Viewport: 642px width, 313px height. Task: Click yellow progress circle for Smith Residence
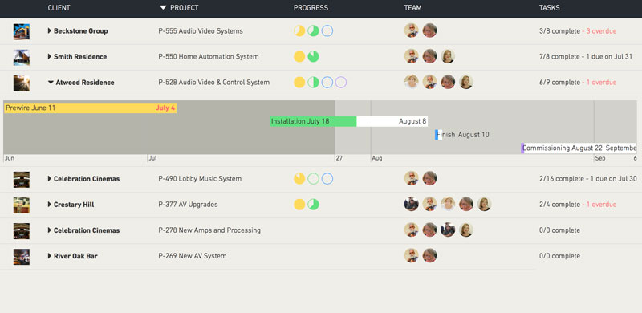299,56
